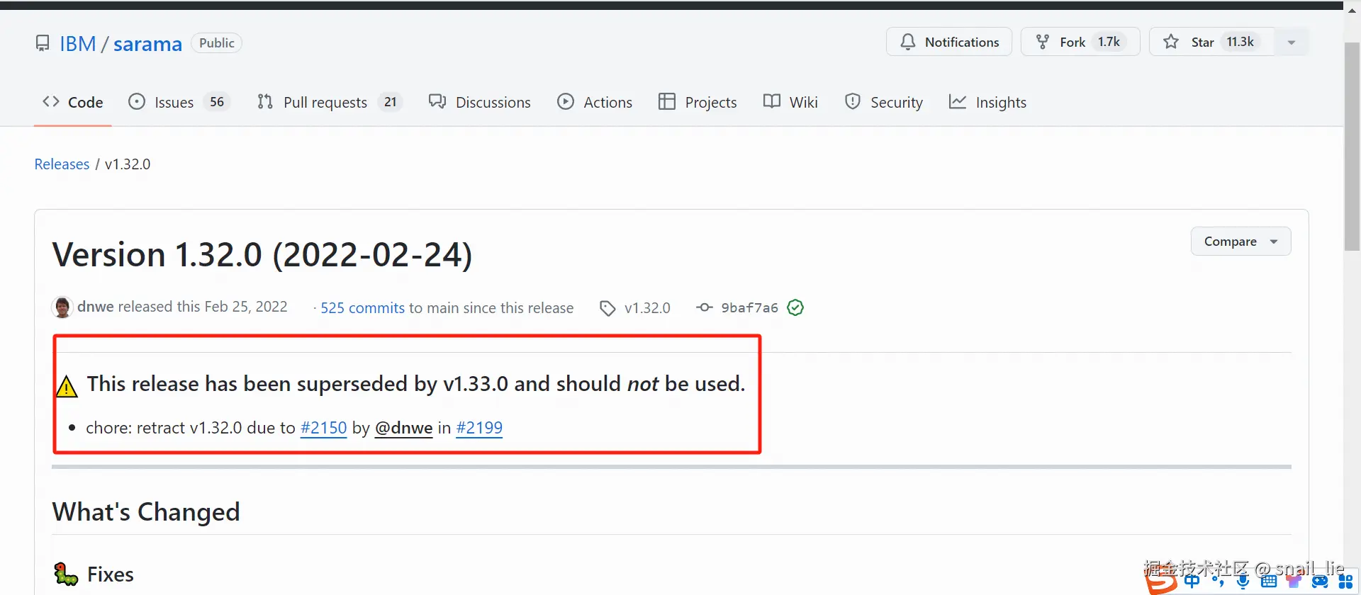Open pull request link #2199
This screenshot has height=595, width=1361.
pyautogui.click(x=479, y=428)
